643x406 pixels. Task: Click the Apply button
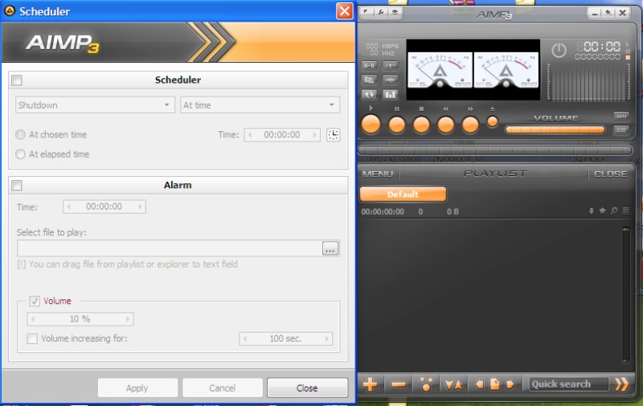[x=137, y=388]
